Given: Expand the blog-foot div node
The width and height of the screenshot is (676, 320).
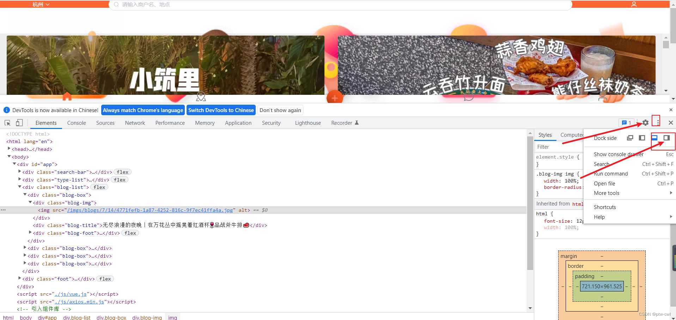Looking at the screenshot, I should point(30,233).
